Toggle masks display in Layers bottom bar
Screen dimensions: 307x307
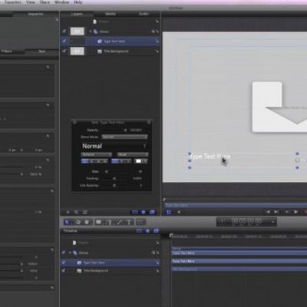(x=135, y=212)
